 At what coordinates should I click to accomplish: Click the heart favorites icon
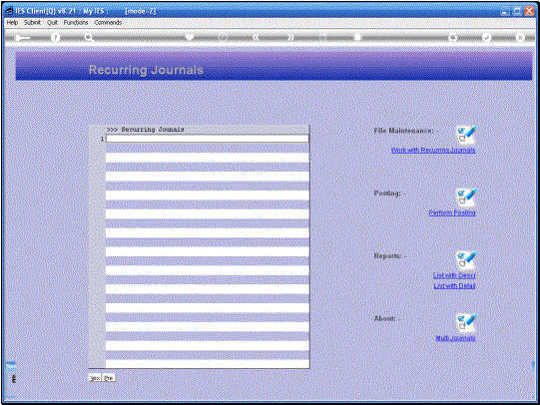point(190,37)
